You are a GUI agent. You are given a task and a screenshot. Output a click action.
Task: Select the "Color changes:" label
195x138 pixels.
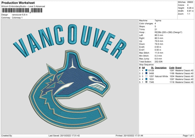(146, 23)
